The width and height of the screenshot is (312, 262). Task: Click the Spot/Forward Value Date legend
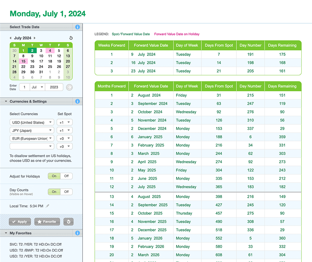click(x=131, y=34)
